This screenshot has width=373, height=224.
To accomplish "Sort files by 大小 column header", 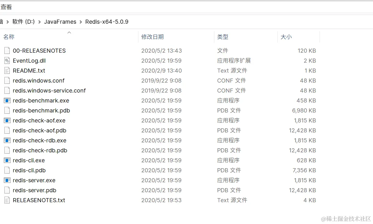I will click(x=286, y=37).
